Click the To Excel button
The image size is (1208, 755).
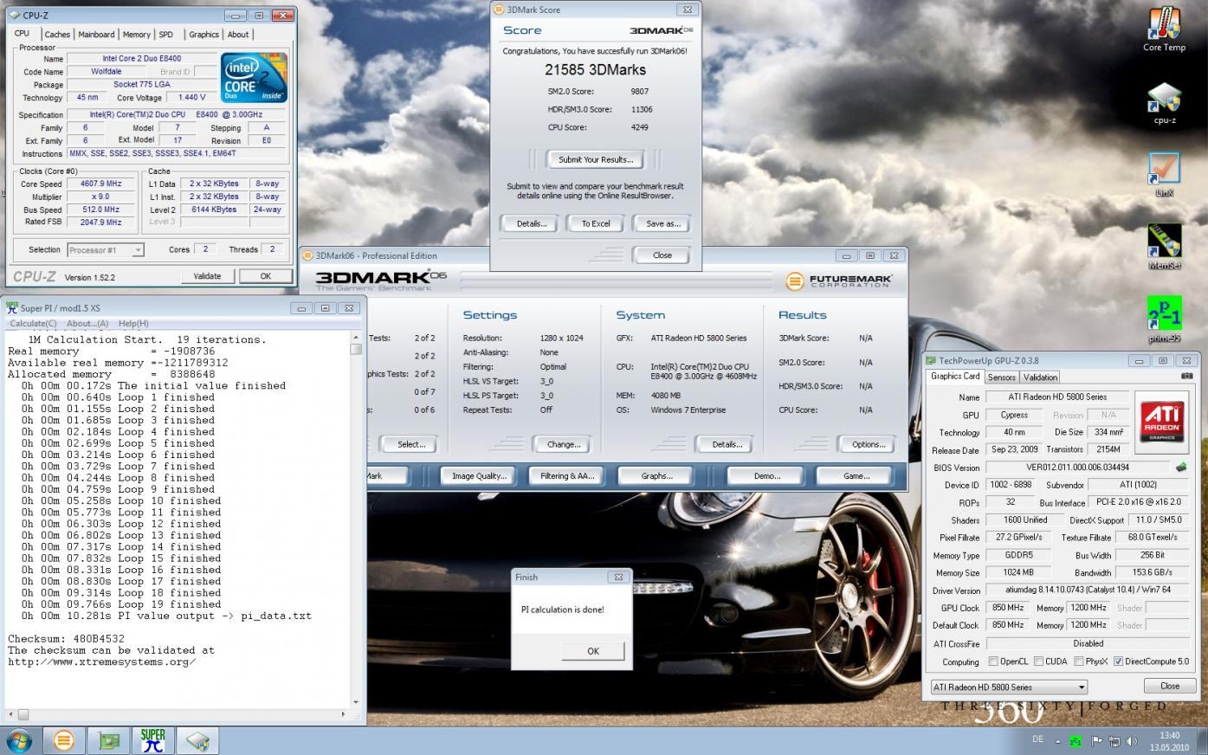click(x=596, y=223)
